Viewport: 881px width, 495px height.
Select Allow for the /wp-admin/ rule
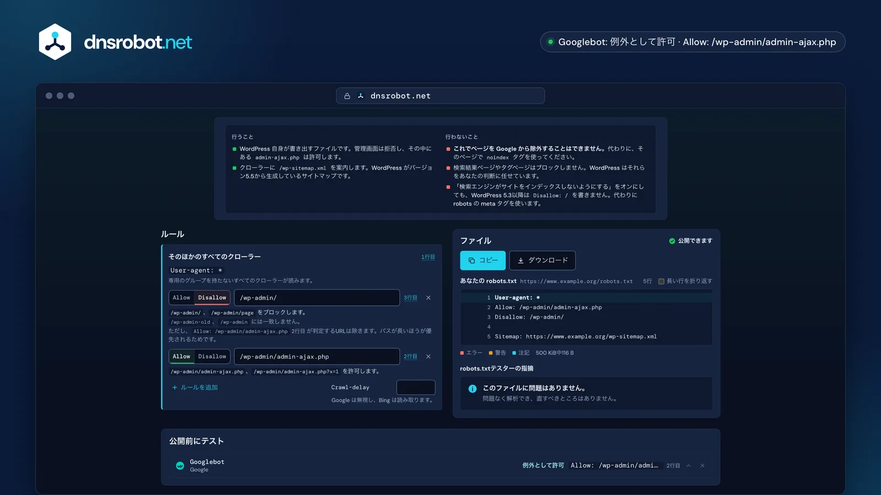tap(181, 298)
